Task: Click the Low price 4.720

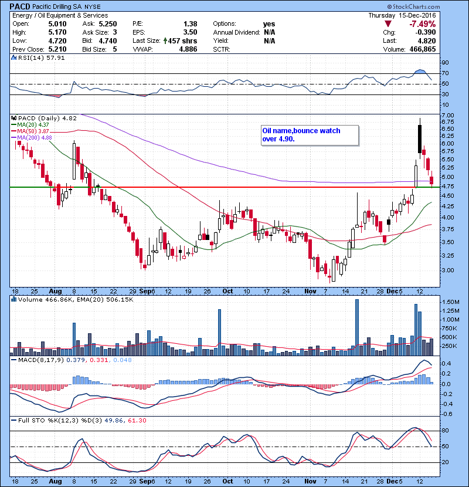Action: pos(57,40)
